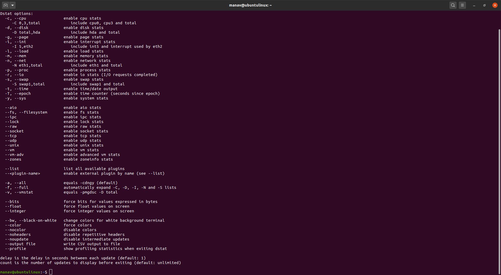Image resolution: width=501 pixels, height=275 pixels.
Task: Click the '--bw, --black-on-white' option
Action: click(x=31, y=220)
